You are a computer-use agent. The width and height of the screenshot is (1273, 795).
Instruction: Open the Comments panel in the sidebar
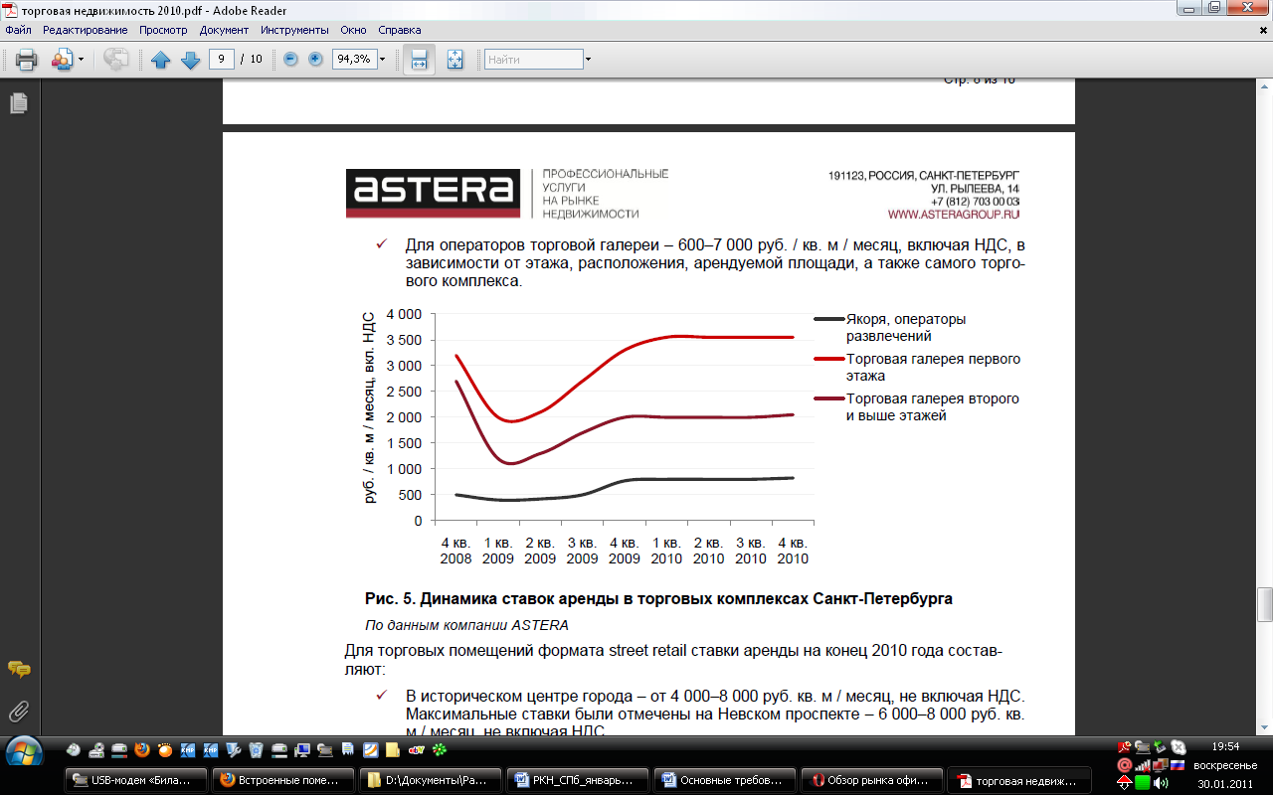(x=18, y=670)
